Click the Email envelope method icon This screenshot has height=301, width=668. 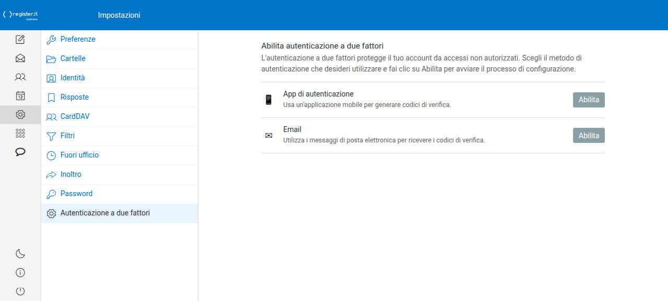[x=269, y=136]
